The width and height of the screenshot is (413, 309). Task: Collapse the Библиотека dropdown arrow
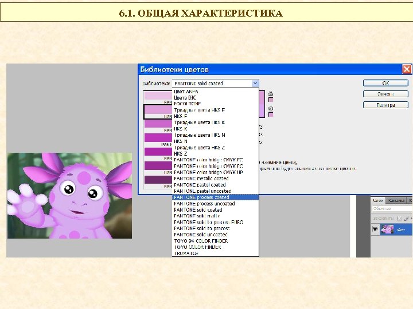(255, 84)
